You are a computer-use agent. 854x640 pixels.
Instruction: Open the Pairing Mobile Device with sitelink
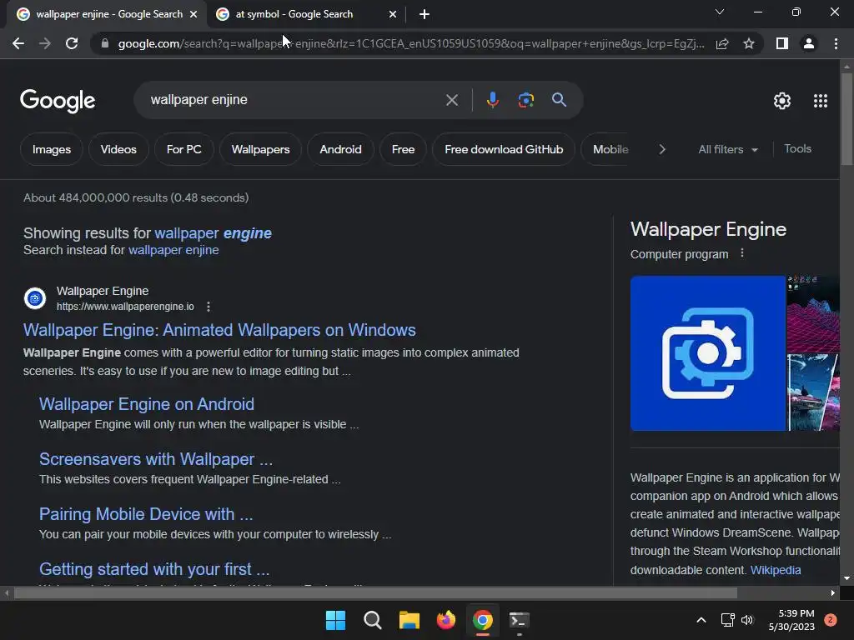[x=146, y=513]
